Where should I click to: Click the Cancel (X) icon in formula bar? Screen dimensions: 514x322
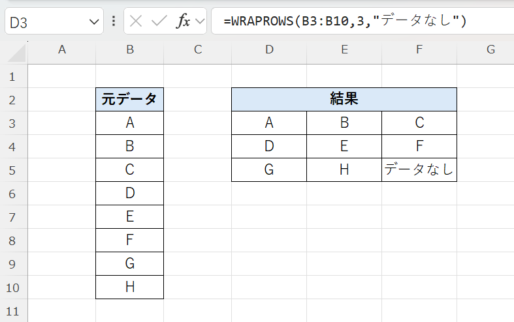point(136,21)
